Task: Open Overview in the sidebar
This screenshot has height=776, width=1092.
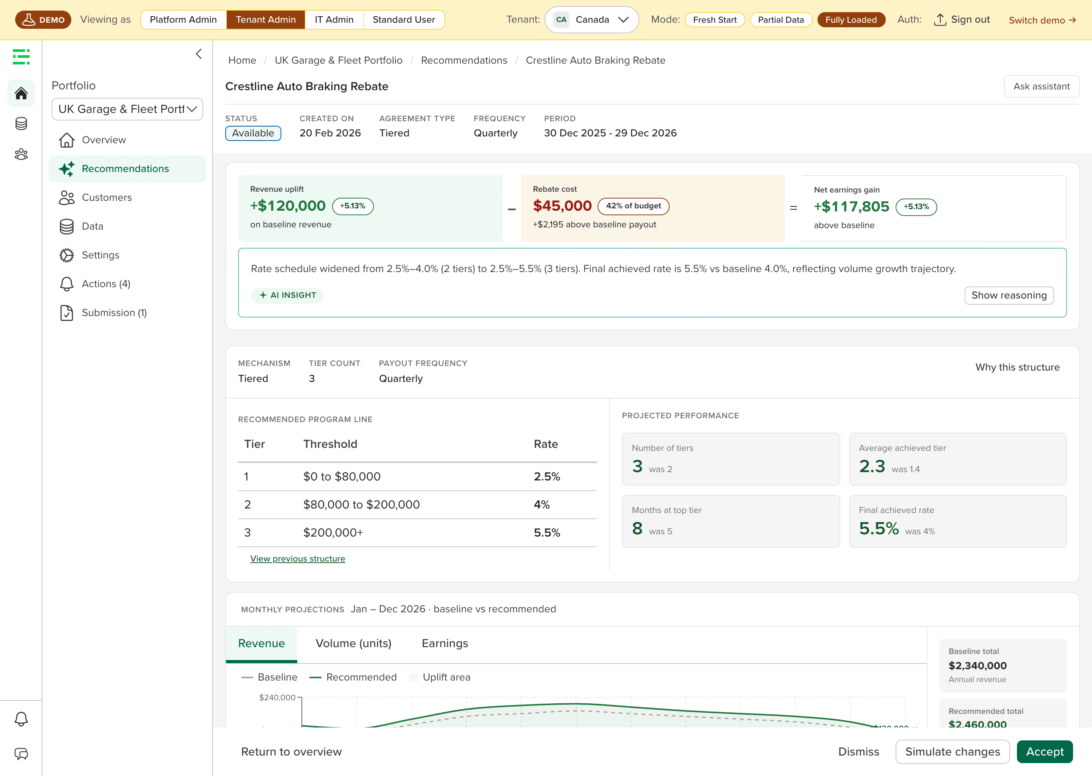Action: point(127,140)
